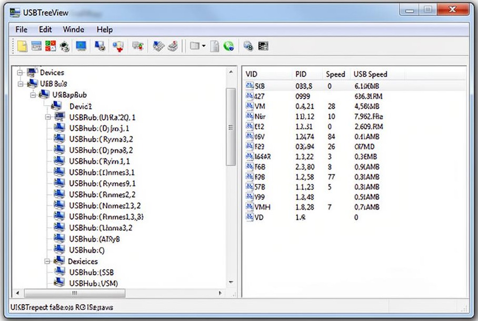This screenshot has height=321, width=478.
Task: Open a file using the yellow file toolbar icon
Action: [21, 46]
